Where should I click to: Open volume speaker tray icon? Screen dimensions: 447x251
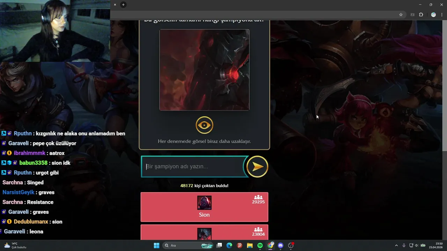point(417,245)
